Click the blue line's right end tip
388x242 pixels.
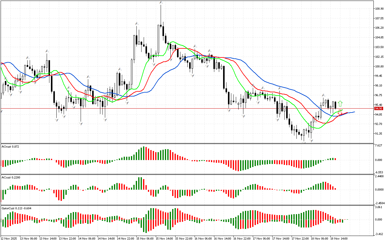click(x=354, y=112)
